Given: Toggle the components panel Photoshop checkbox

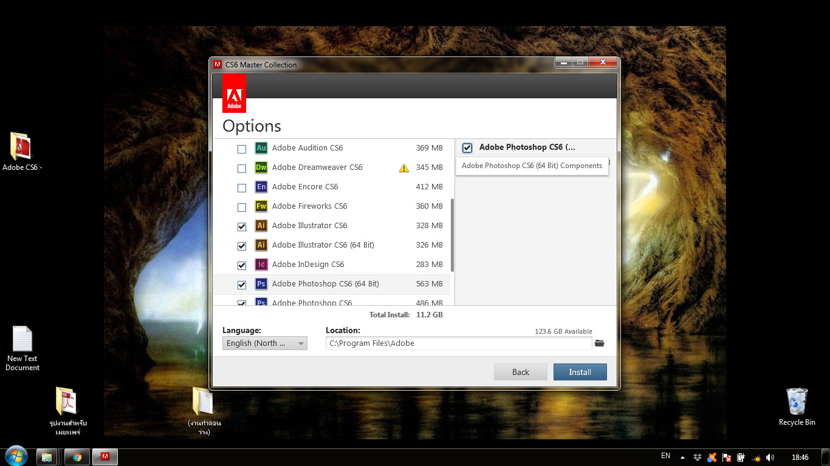Looking at the screenshot, I should coord(467,147).
